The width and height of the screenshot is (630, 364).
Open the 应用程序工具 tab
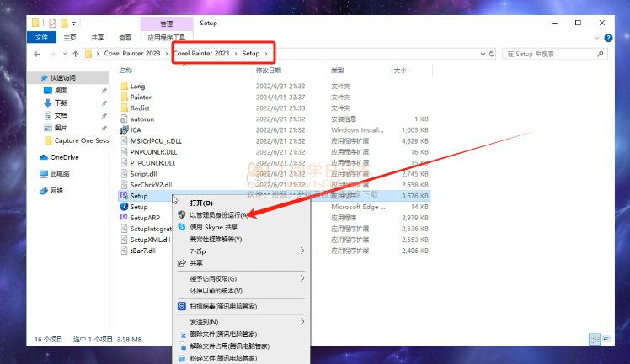(166, 37)
